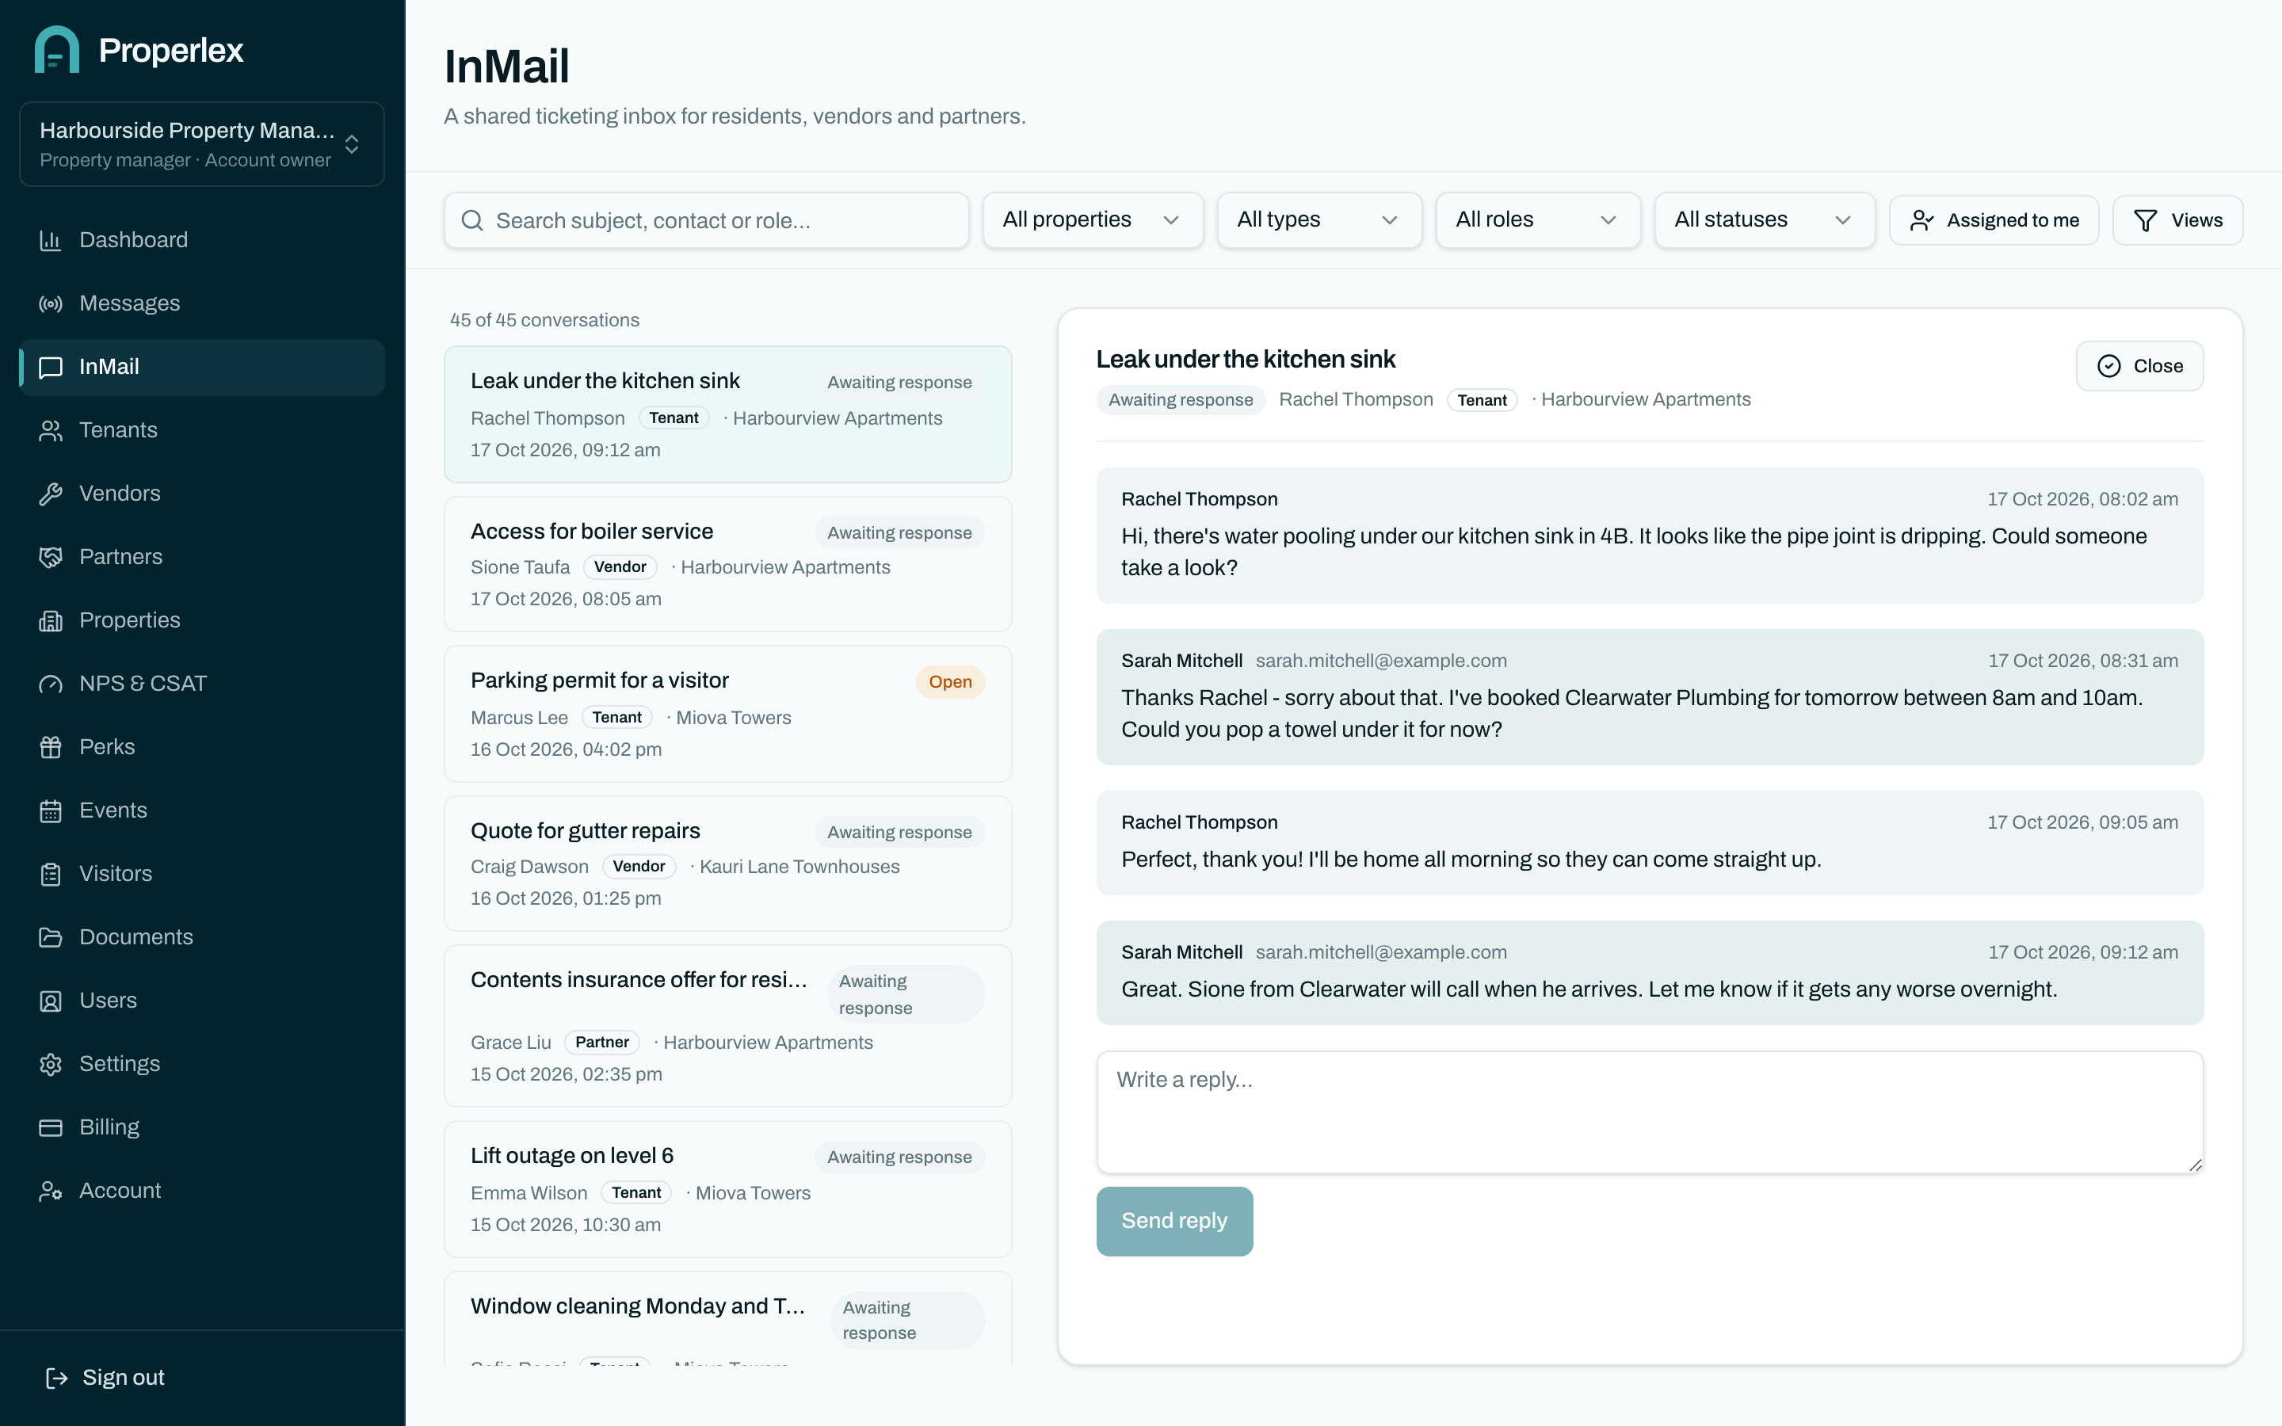The height and width of the screenshot is (1426, 2282).
Task: Click the Awaiting response pill in the thread header
Action: (1181, 400)
